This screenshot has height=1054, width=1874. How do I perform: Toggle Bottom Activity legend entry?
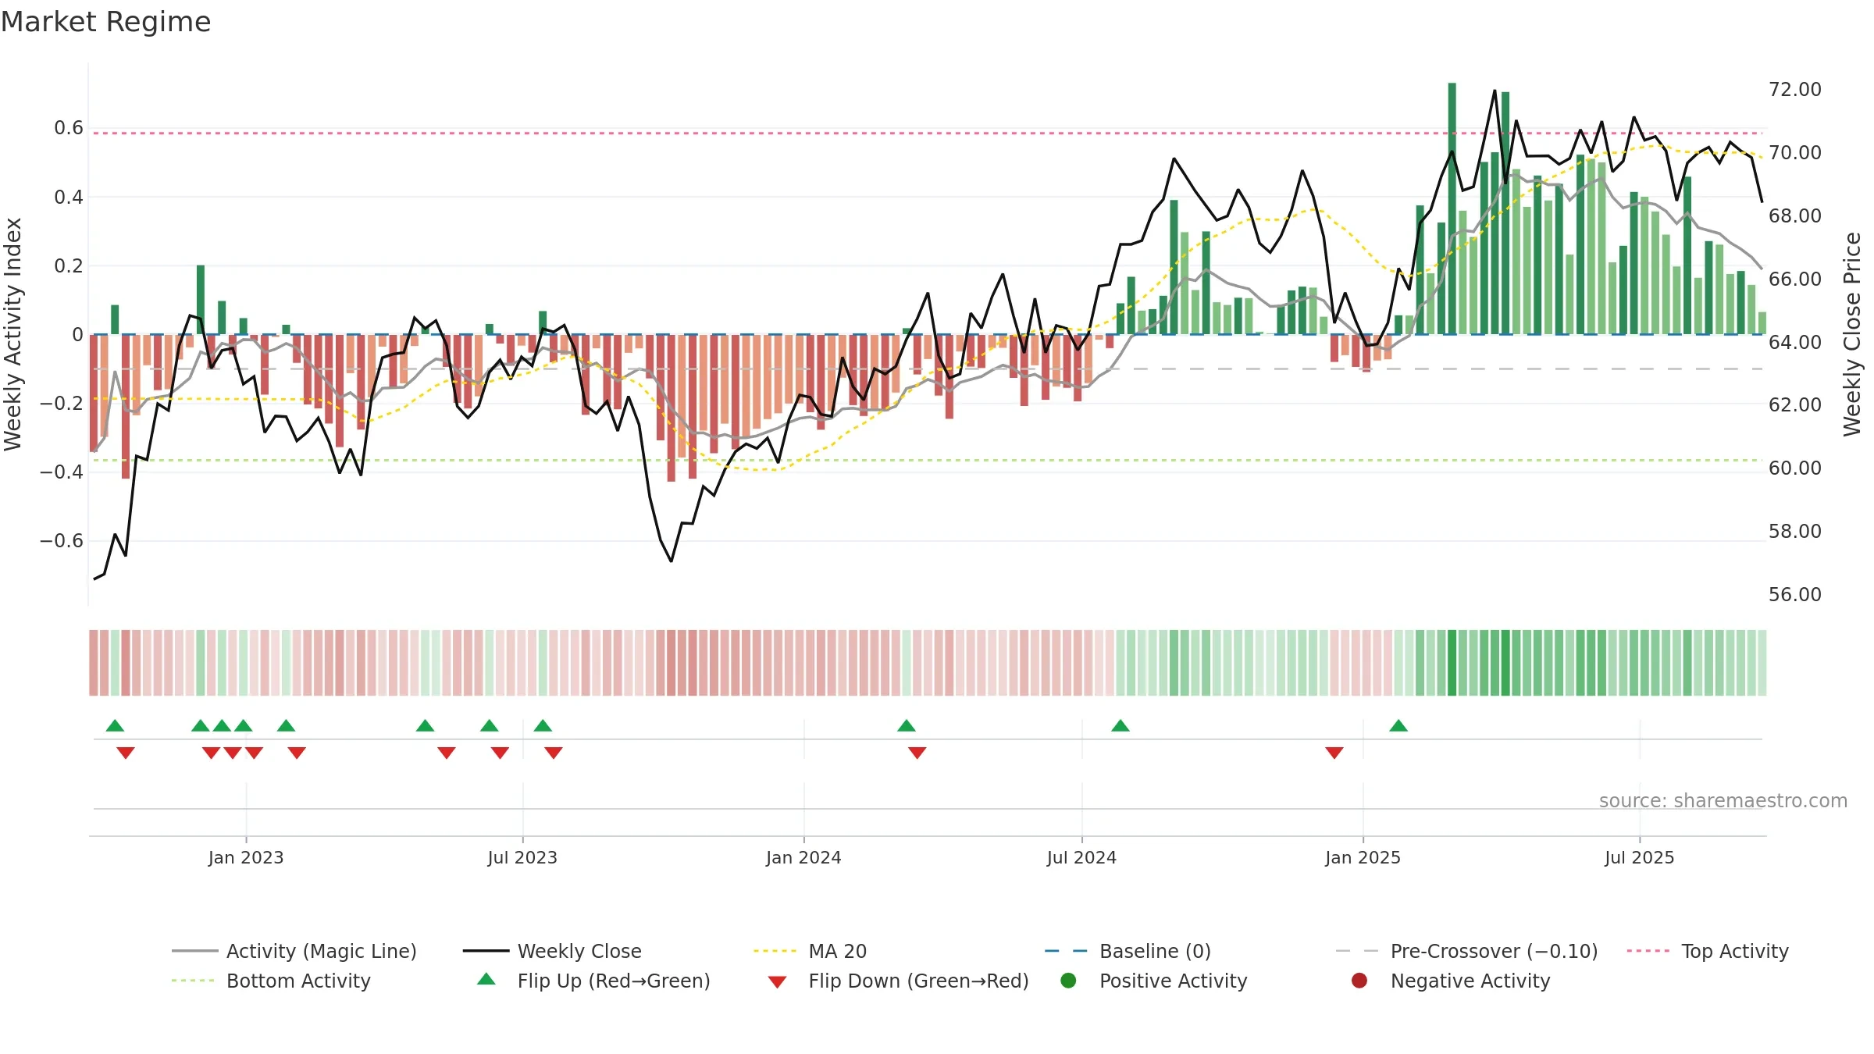(x=271, y=981)
